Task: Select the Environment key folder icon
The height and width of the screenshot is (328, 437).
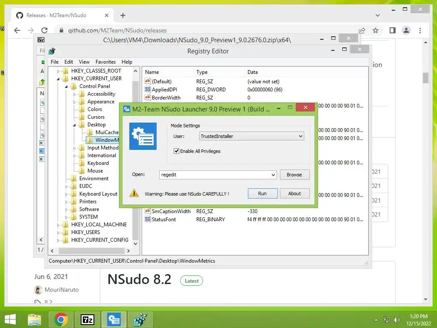Action: (x=73, y=179)
